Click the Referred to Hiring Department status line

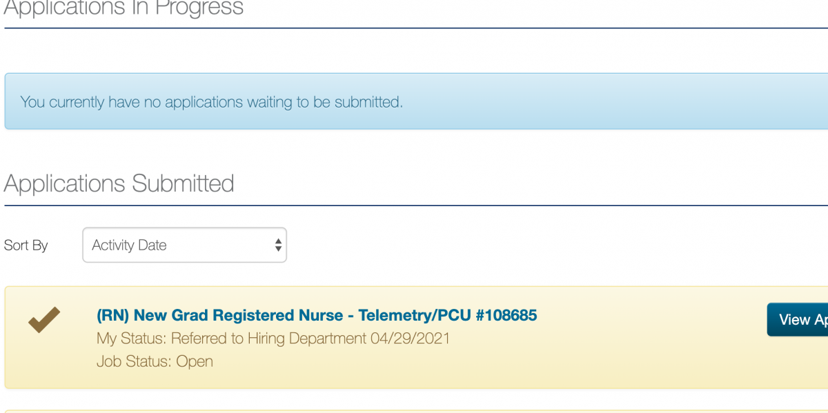[x=273, y=339]
